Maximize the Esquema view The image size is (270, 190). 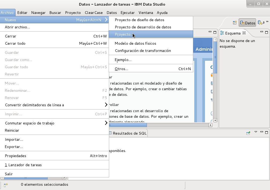point(266,32)
